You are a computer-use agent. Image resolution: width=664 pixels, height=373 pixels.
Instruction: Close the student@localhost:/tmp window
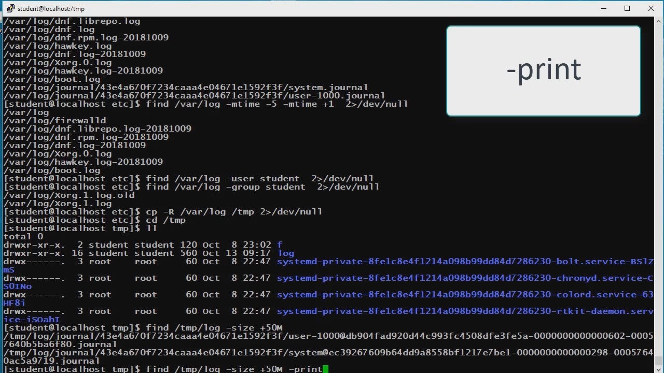[x=651, y=8]
